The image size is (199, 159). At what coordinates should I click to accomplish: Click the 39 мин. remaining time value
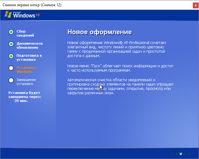(x=21, y=101)
